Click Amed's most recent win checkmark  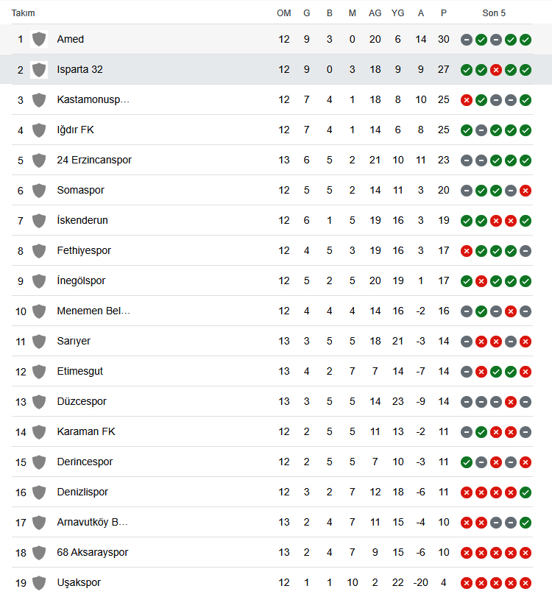point(526,40)
